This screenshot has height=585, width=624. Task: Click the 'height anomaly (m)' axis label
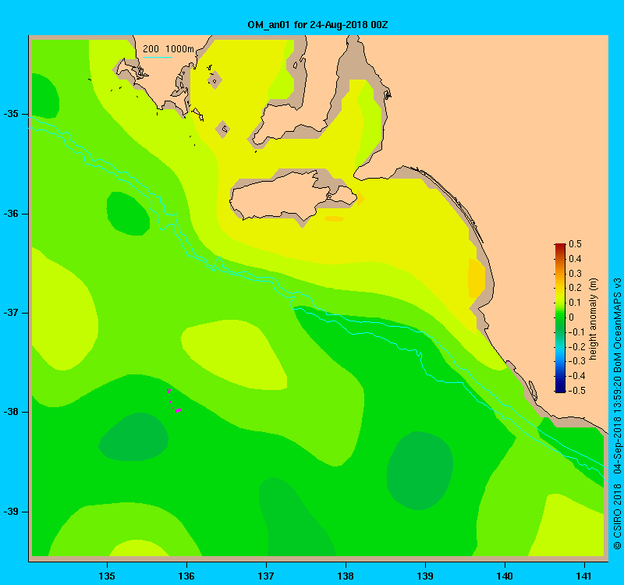[x=594, y=319]
